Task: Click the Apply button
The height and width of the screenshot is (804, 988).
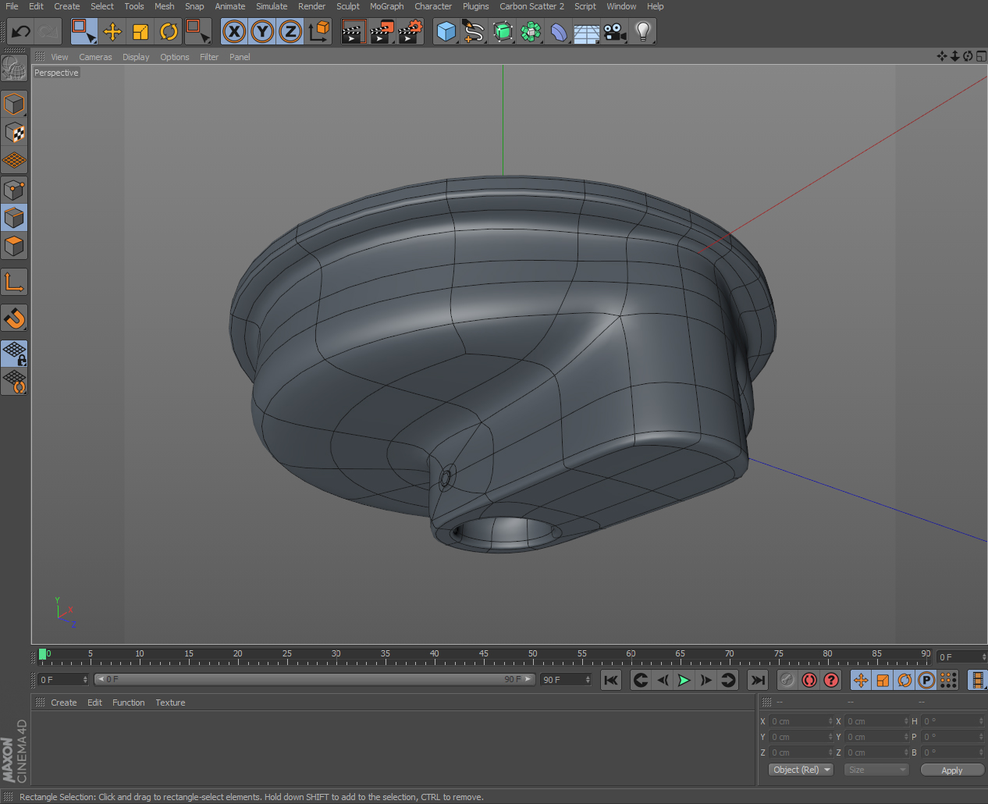Action: pyautogui.click(x=951, y=770)
